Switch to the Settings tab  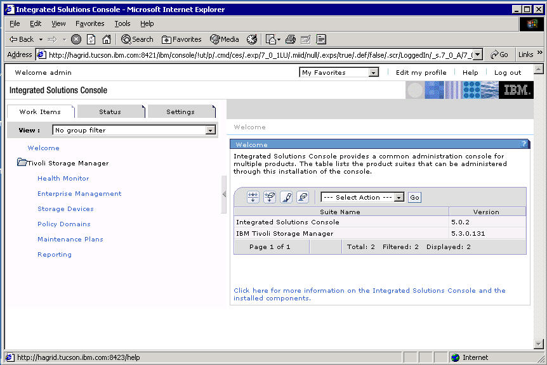[180, 112]
